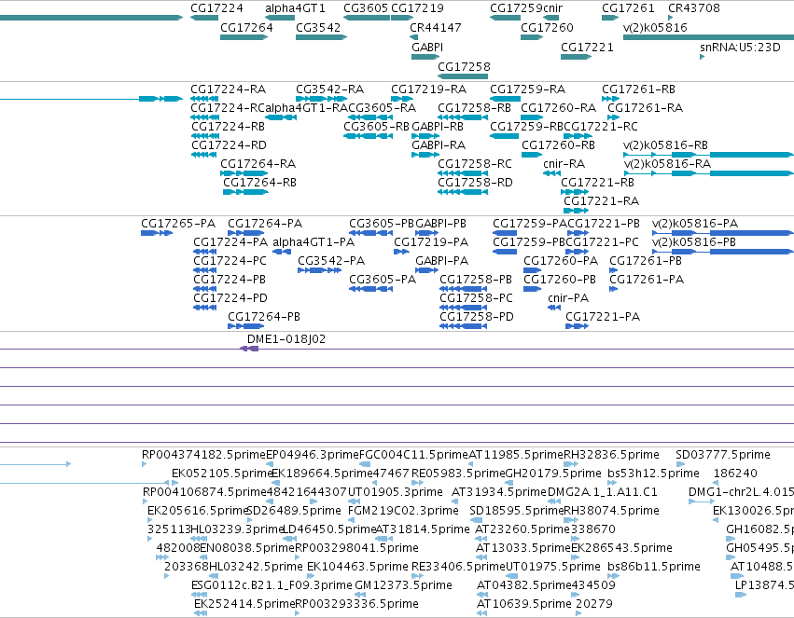Click the cnir-RA transcript label
The height and width of the screenshot is (618, 794).
point(564,164)
